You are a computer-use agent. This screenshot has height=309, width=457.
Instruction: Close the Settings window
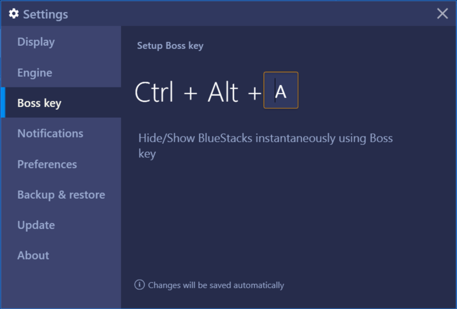click(x=442, y=13)
